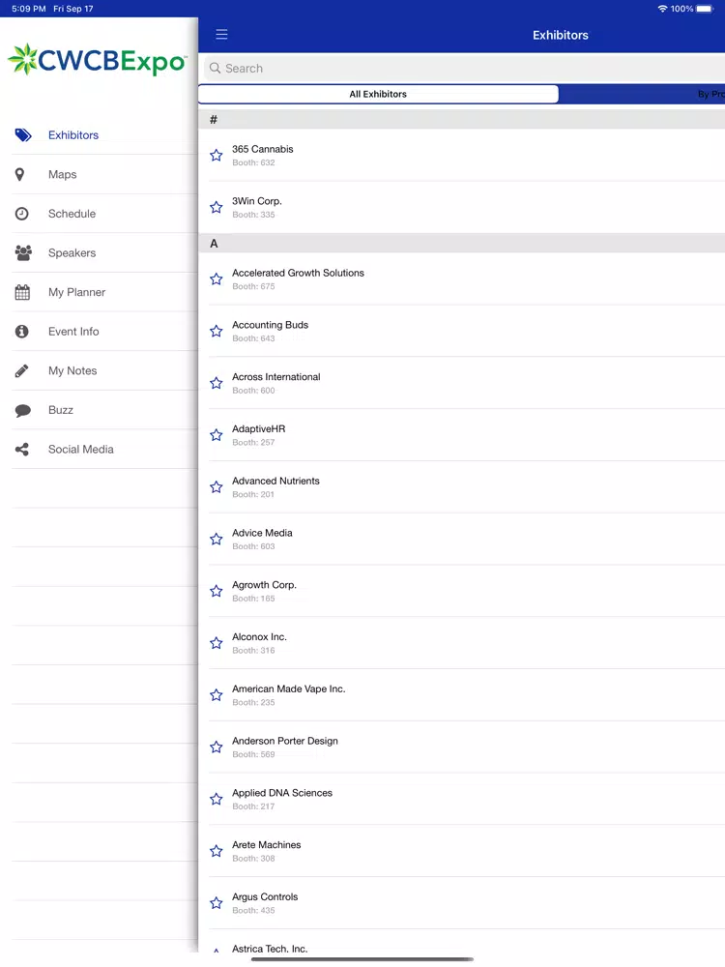Open Across International entry
This screenshot has width=725, height=967.
(462, 383)
